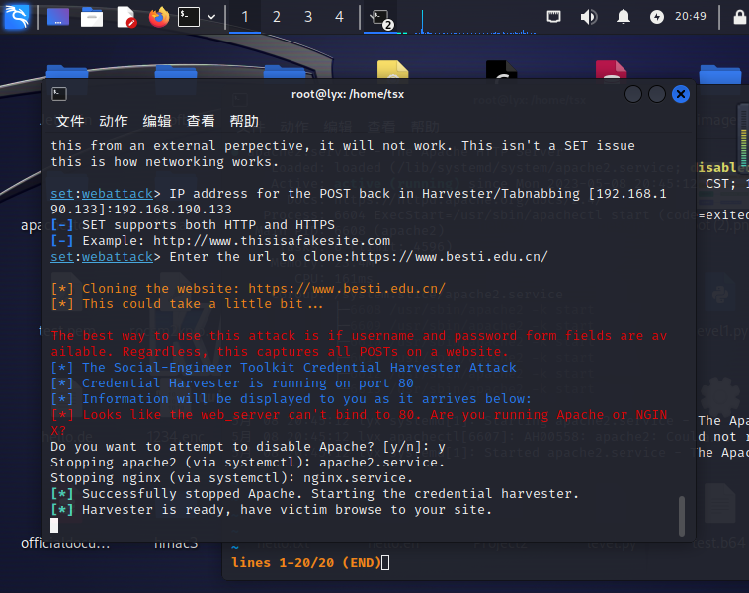
Task: Launch Firefox from the top panel
Action: pyautogui.click(x=159, y=17)
